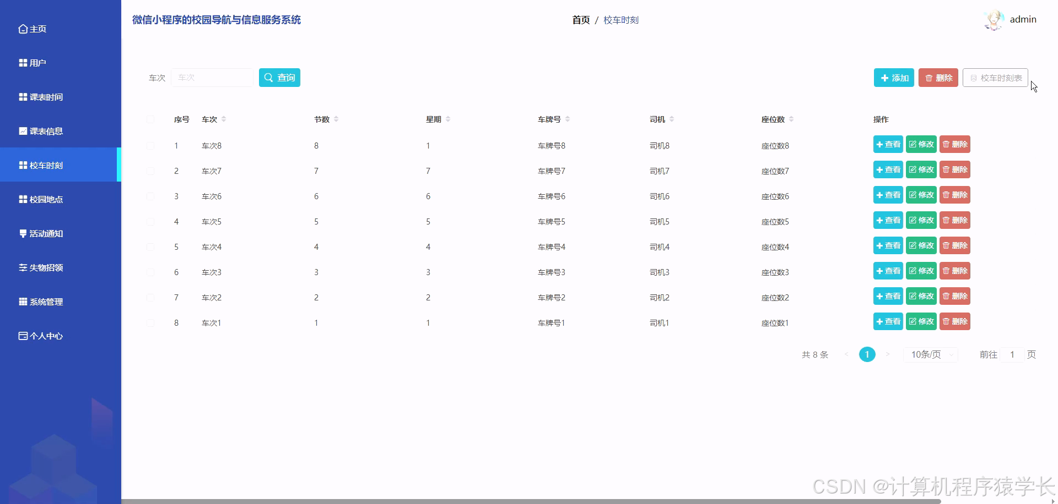The height and width of the screenshot is (504, 1058).
Task: Click the 司机5 cell
Action: [x=660, y=222]
